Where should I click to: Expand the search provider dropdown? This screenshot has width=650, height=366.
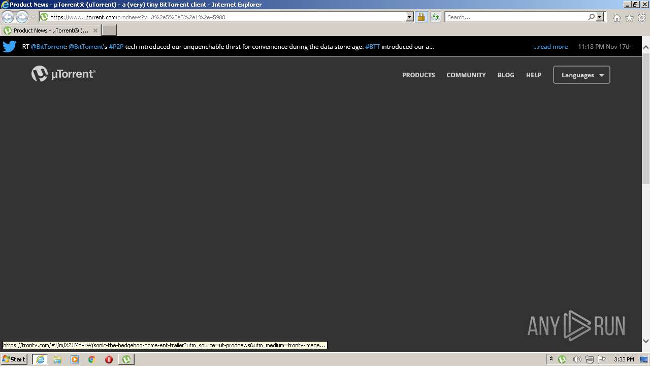click(600, 17)
